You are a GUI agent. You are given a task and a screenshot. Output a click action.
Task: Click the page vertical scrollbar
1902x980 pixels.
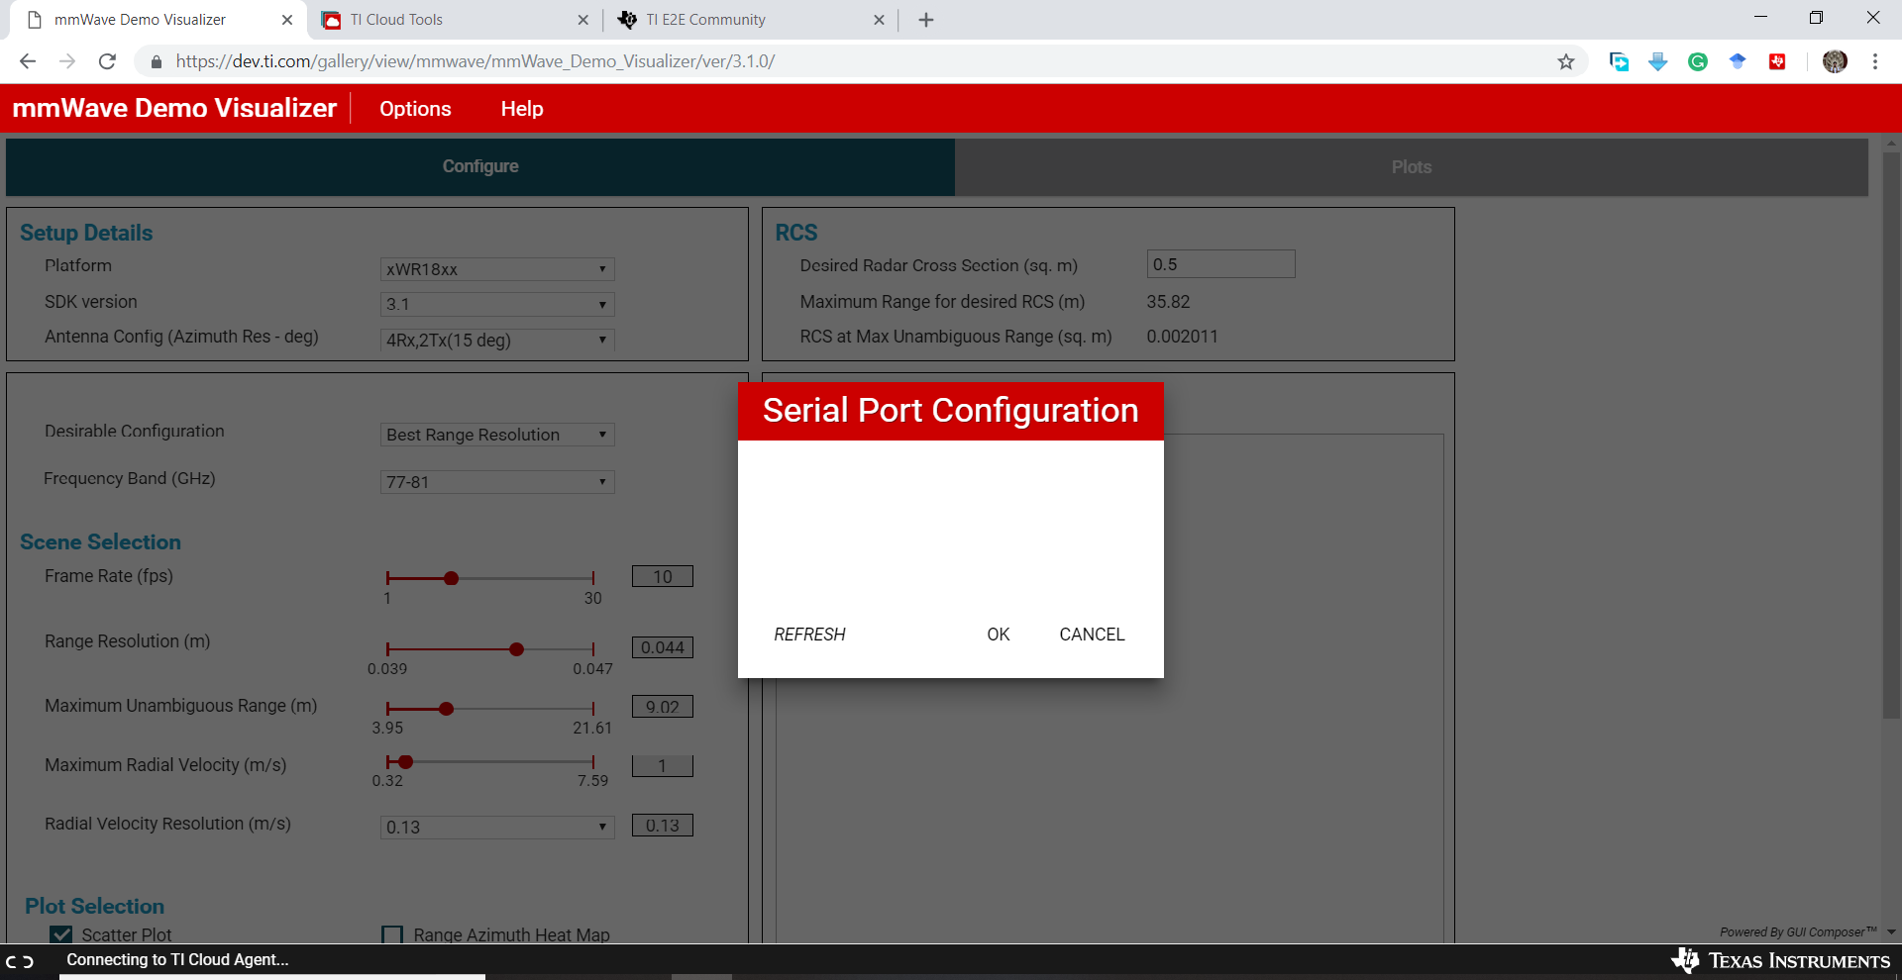1891,436
